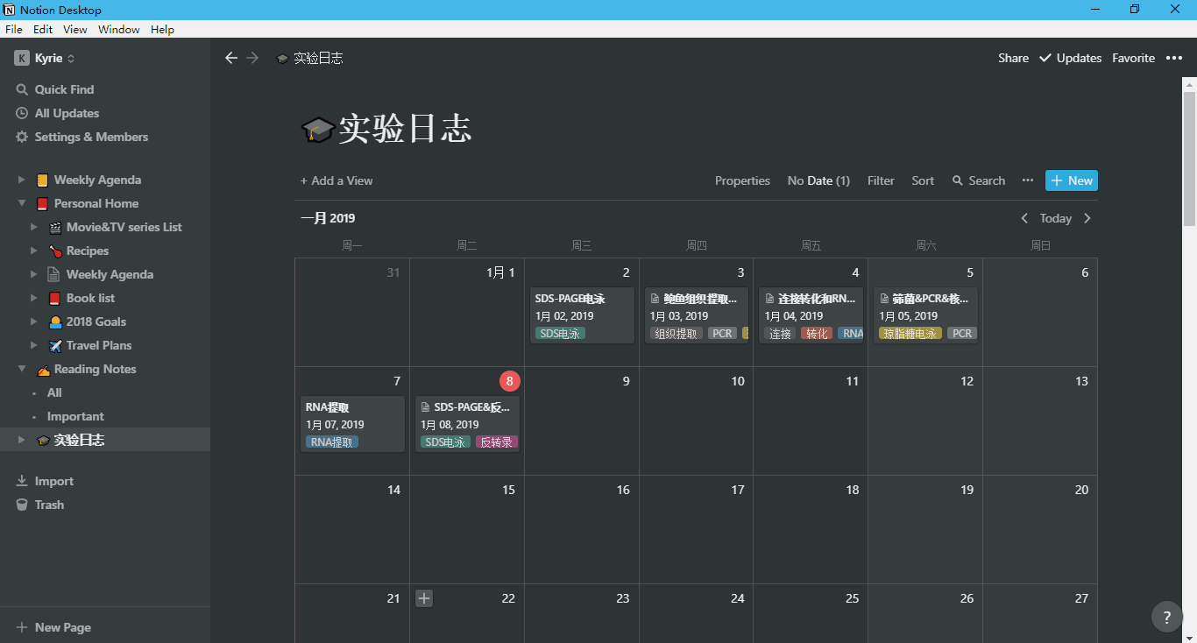This screenshot has width=1197, height=643.
Task: Open the Trash in sidebar
Action: pos(49,505)
